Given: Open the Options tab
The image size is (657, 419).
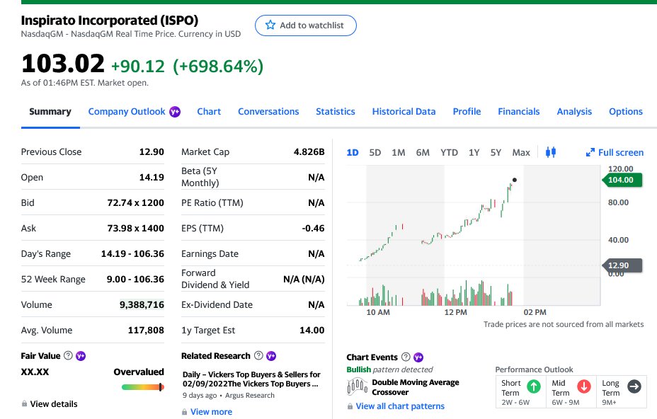Looking at the screenshot, I should point(626,111).
